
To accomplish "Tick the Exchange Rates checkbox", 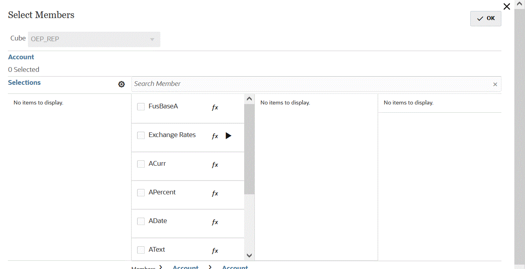I will (x=141, y=135).
